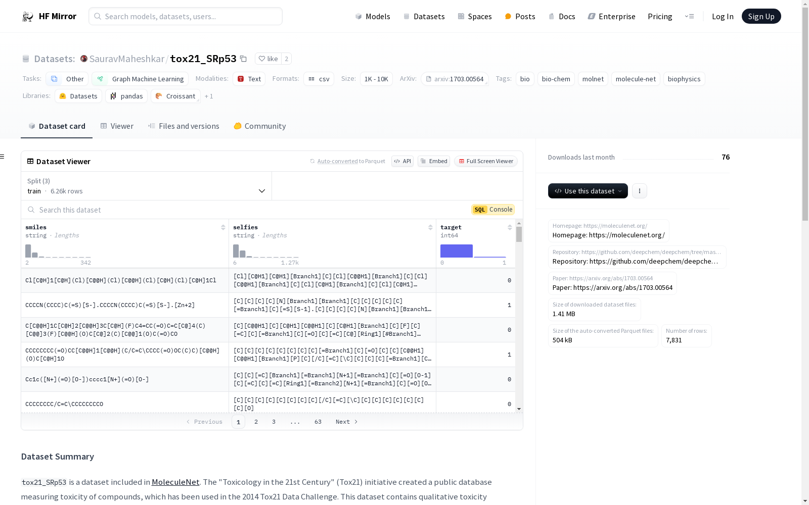The width and height of the screenshot is (809, 505).
Task: Open the more navigation menu icon
Action: [x=689, y=16]
